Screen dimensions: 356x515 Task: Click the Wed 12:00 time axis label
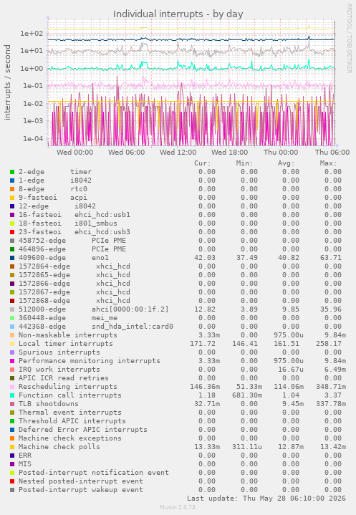[178, 153]
